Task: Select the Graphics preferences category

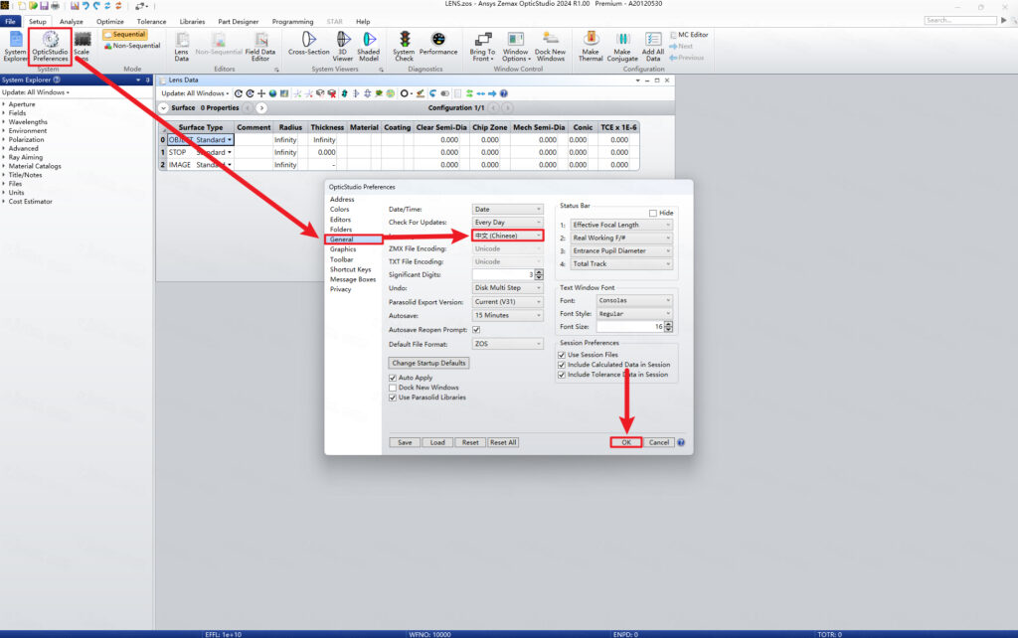Action: 342,249
